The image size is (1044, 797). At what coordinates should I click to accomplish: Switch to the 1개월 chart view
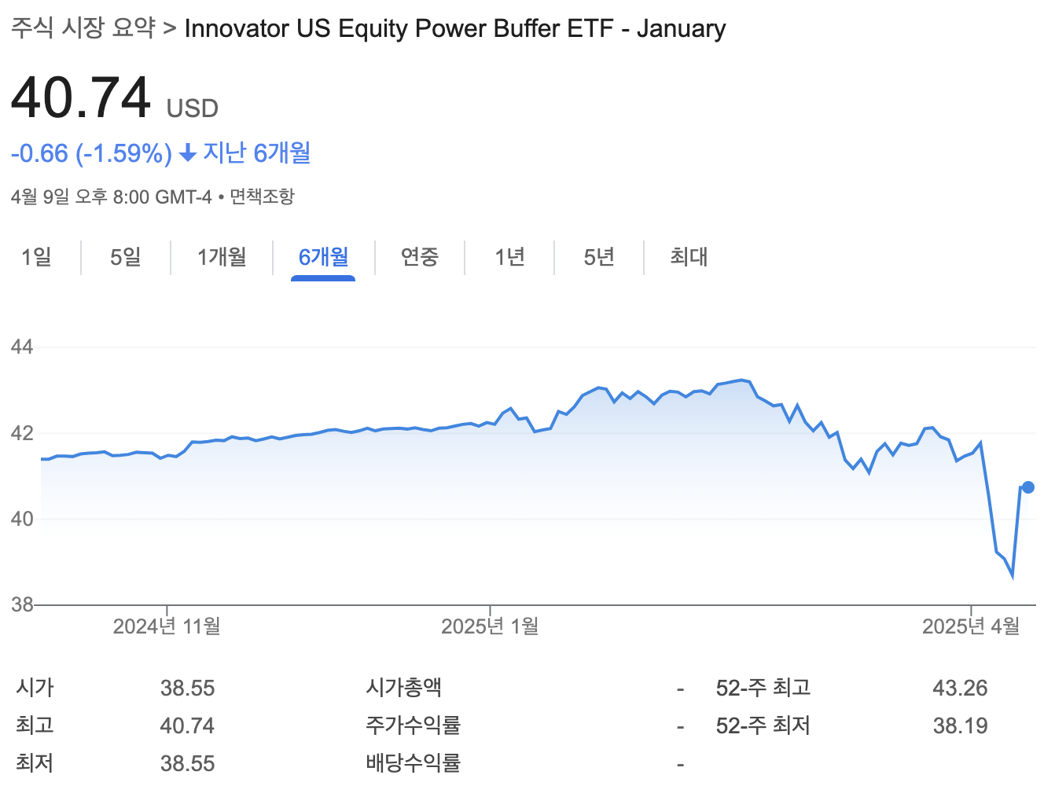click(221, 257)
